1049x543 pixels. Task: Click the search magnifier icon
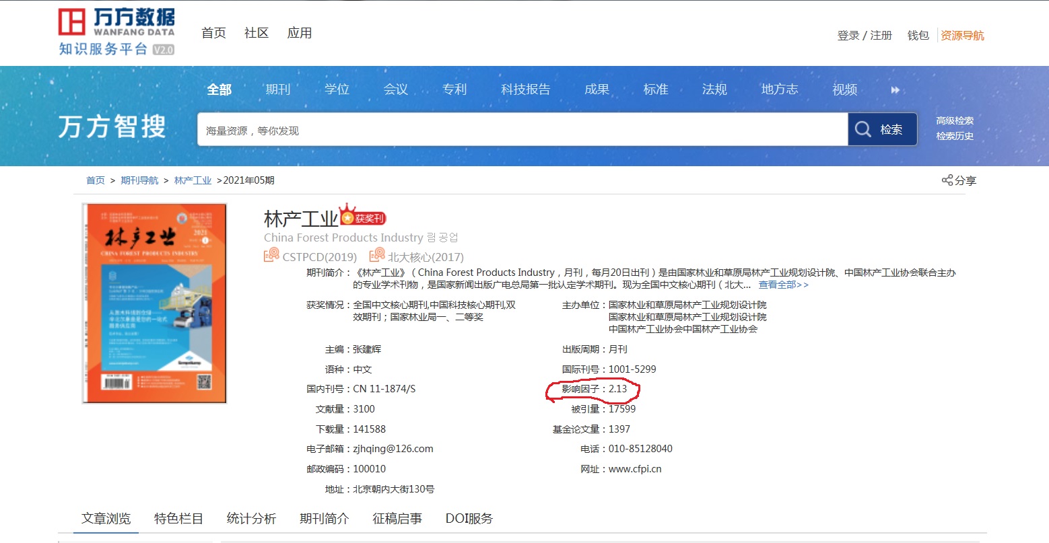coord(863,129)
